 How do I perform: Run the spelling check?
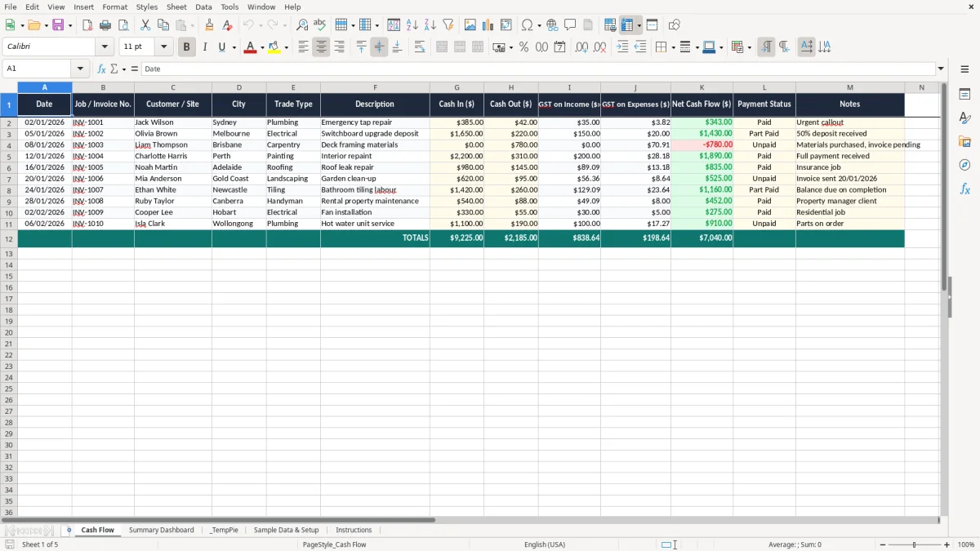[320, 25]
